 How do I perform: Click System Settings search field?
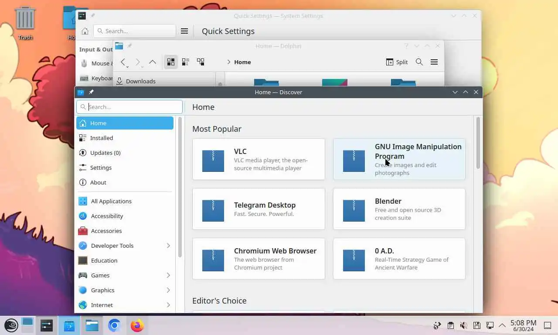coord(135,31)
